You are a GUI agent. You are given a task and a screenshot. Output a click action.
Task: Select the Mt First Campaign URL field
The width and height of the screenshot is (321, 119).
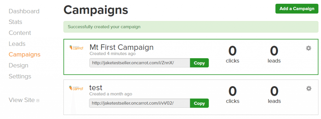coord(139,63)
